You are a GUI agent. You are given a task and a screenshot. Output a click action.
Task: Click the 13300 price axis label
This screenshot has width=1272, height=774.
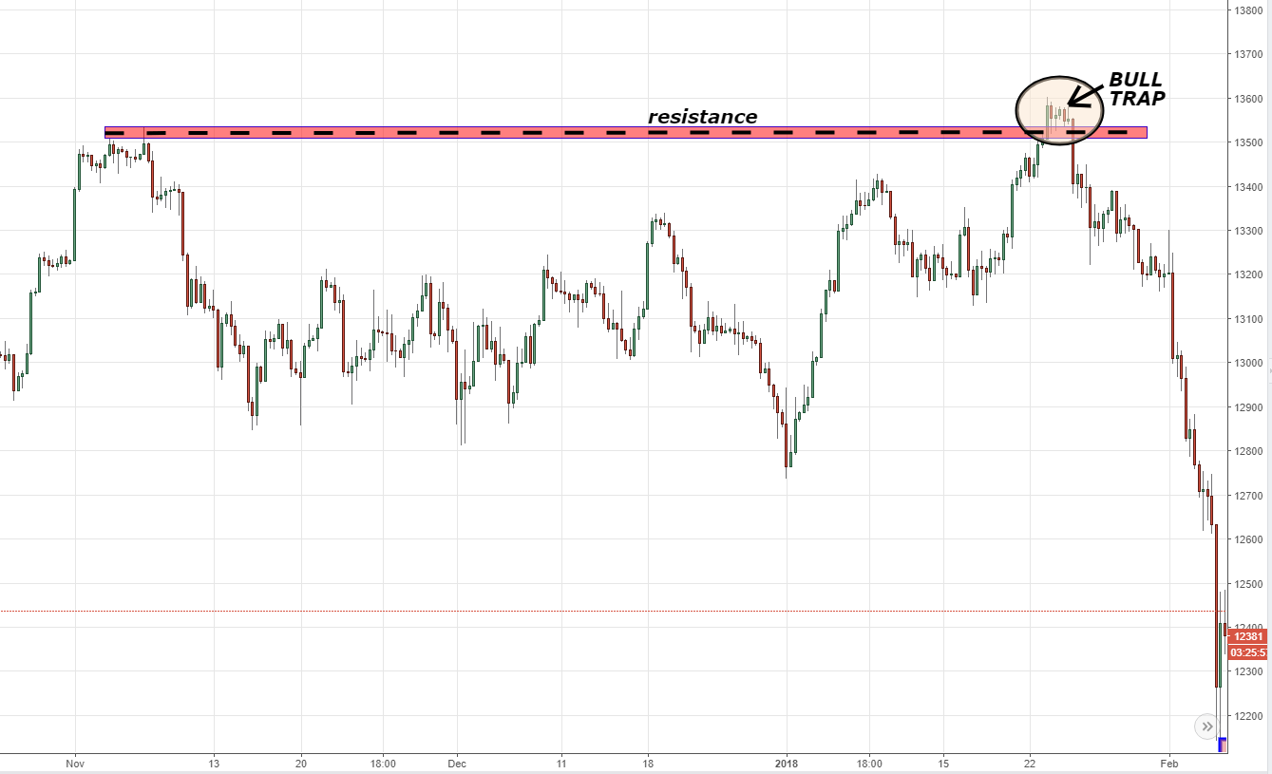pyautogui.click(x=1248, y=231)
